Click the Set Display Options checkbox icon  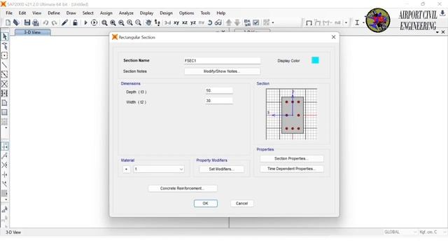(x=256, y=22)
